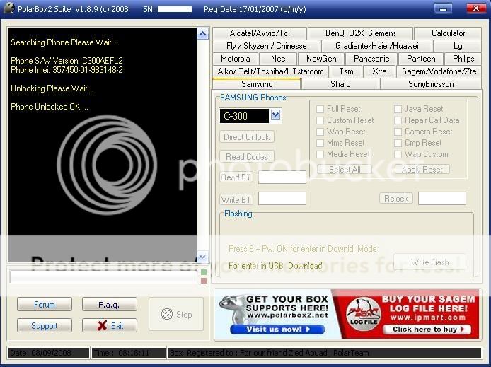Click the green indicator square beside progress bar
The width and height of the screenshot is (491, 367).
click(x=204, y=272)
